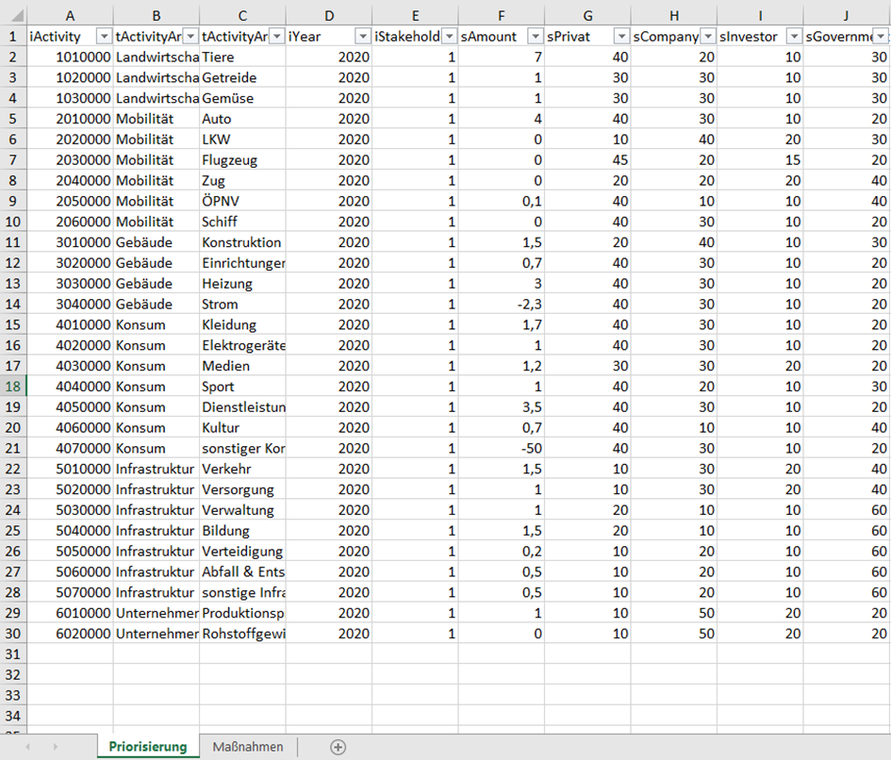The image size is (891, 760).
Task: Open the sAmount column filter dropdown
Action: tap(534, 34)
